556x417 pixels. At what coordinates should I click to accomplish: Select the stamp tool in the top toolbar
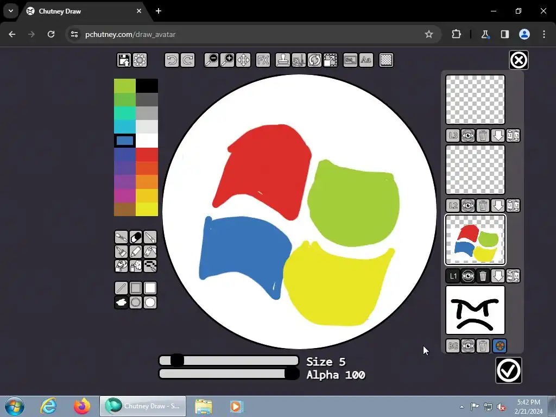[283, 60]
